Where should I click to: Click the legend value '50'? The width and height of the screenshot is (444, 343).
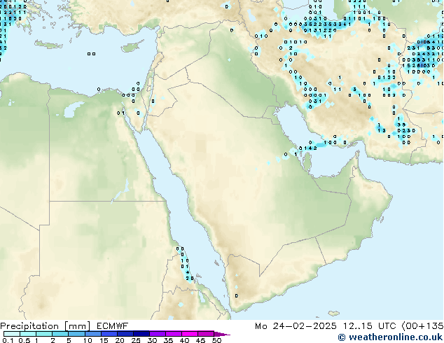(216, 340)
